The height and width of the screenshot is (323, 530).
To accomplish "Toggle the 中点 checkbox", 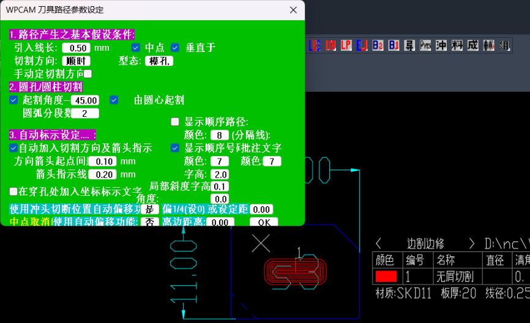I will tap(135, 47).
